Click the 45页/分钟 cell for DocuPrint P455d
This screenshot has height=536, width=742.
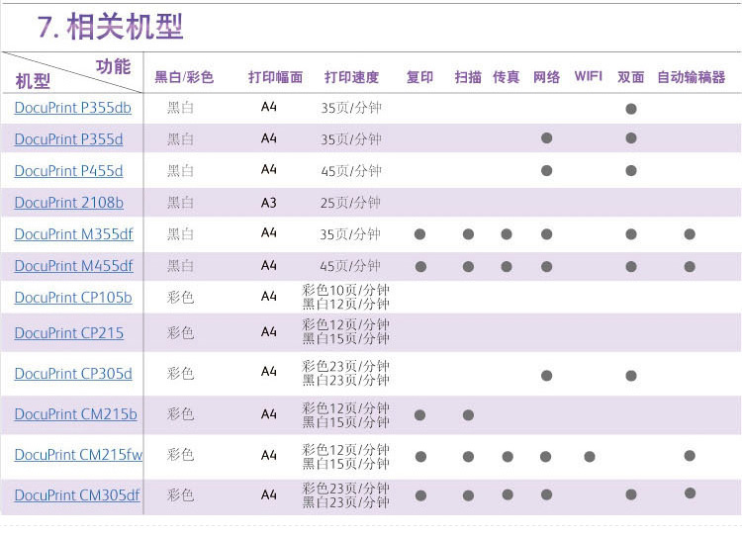pyautogui.click(x=351, y=171)
